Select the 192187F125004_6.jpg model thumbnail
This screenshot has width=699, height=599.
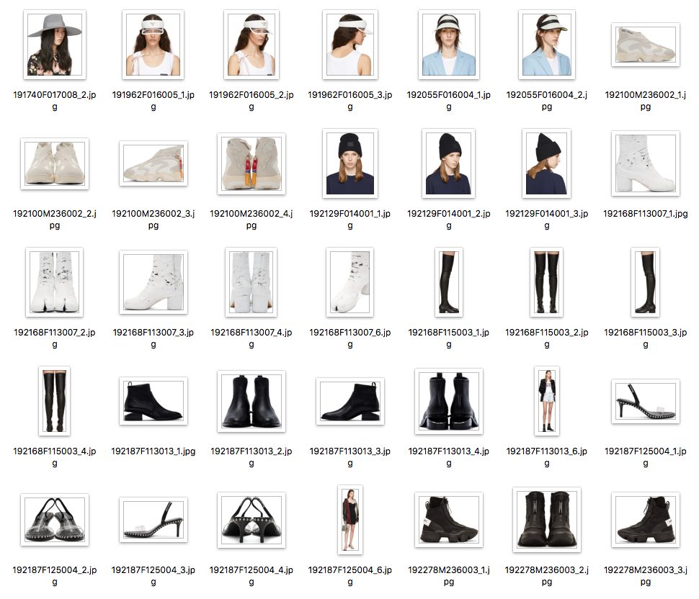pyautogui.click(x=350, y=520)
